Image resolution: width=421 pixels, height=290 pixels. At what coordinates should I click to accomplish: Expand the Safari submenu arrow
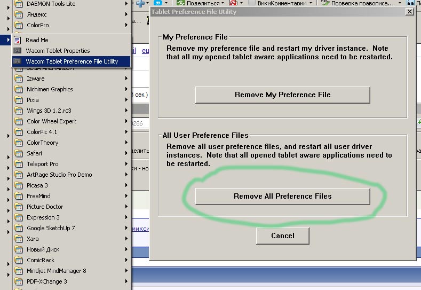point(126,153)
